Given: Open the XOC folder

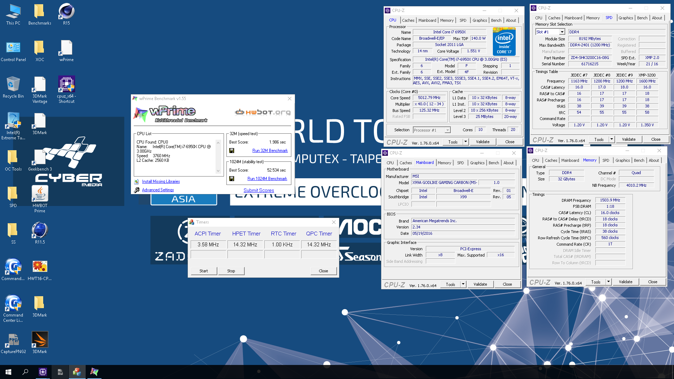Looking at the screenshot, I should 40,51.
